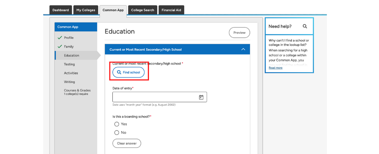Open Courses & Grades section
This screenshot has height=154, width=379.
(77, 92)
